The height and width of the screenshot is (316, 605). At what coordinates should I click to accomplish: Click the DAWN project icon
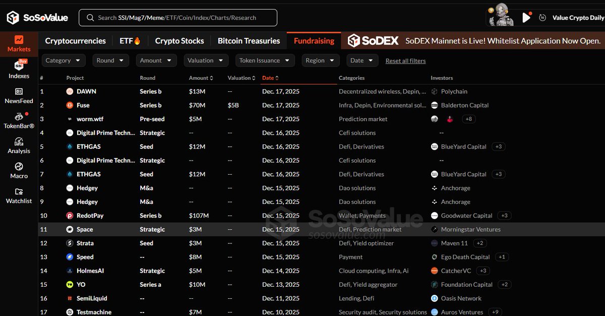tap(70, 91)
